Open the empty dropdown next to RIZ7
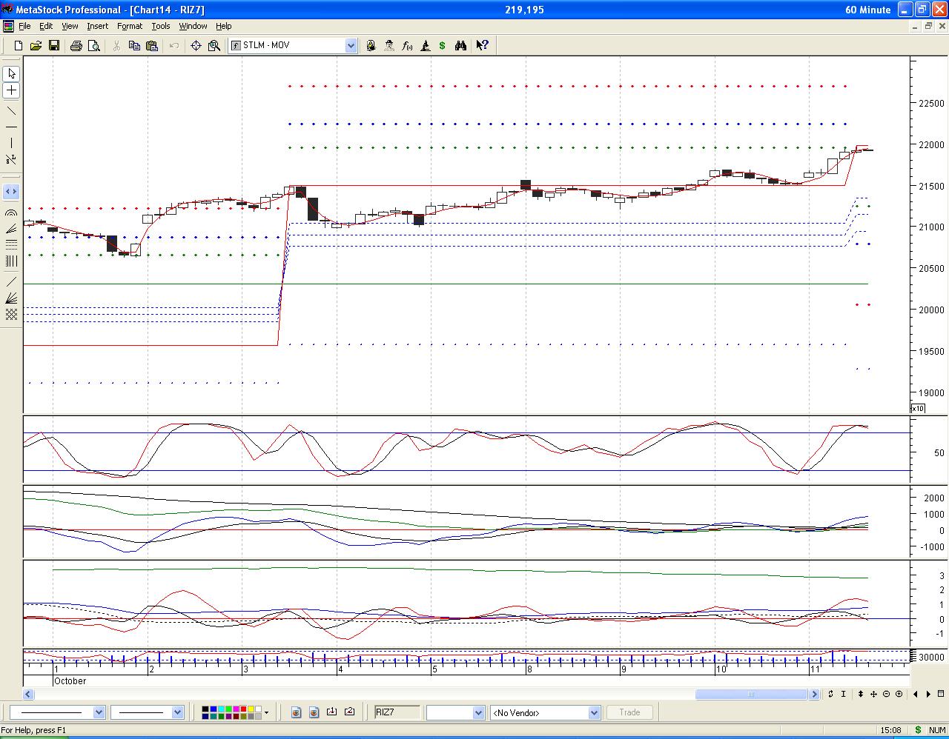The image size is (949, 739). pyautogui.click(x=477, y=712)
